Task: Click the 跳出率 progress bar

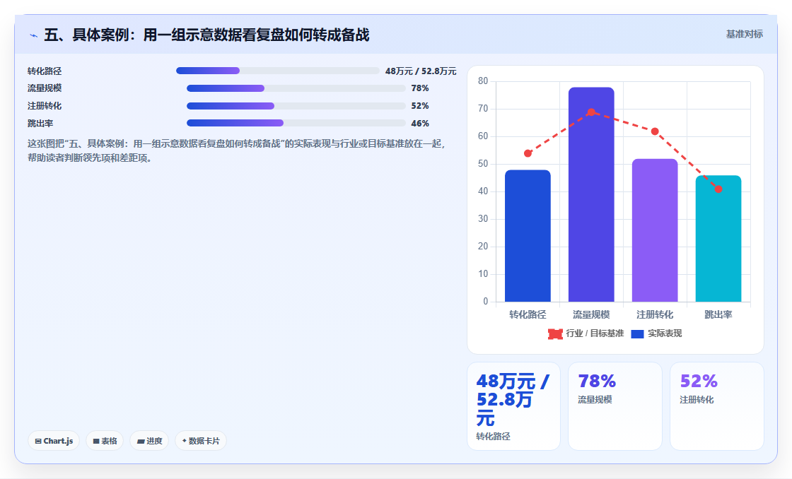Action: (296, 123)
